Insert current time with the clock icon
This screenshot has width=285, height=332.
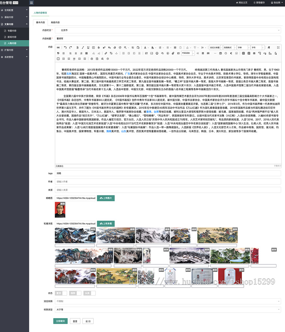226,53
